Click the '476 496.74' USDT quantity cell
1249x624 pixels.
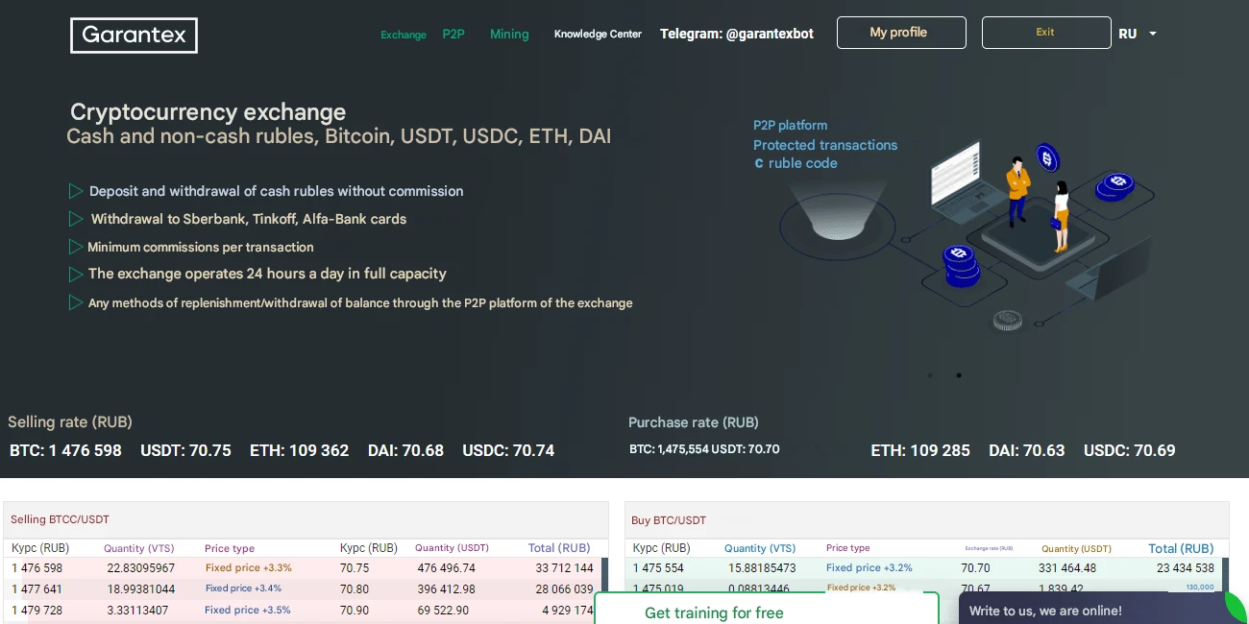point(447,568)
